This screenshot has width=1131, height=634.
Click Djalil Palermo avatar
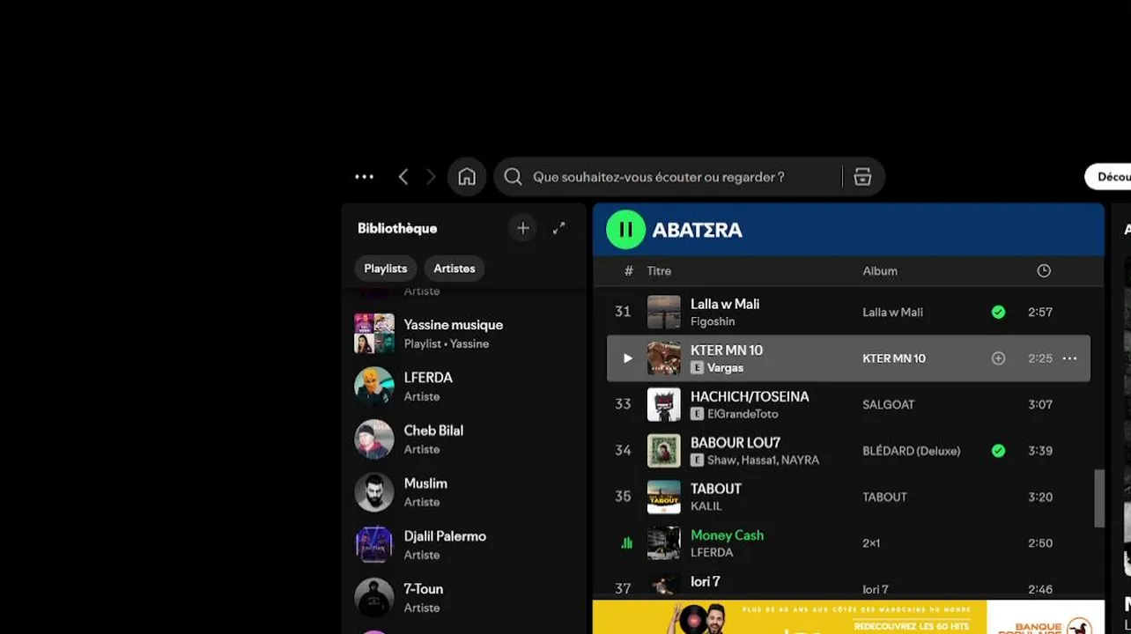coord(374,545)
